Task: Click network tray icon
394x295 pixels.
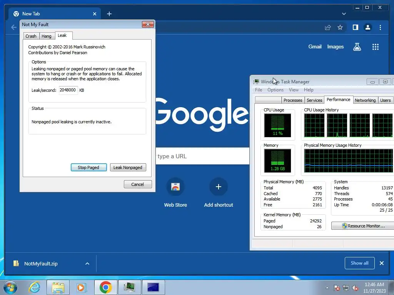Action: (x=346, y=288)
